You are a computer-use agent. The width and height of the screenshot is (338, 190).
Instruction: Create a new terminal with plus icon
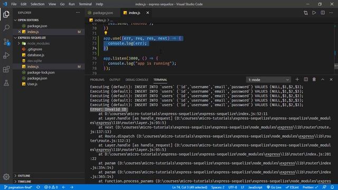[x=297, y=80]
